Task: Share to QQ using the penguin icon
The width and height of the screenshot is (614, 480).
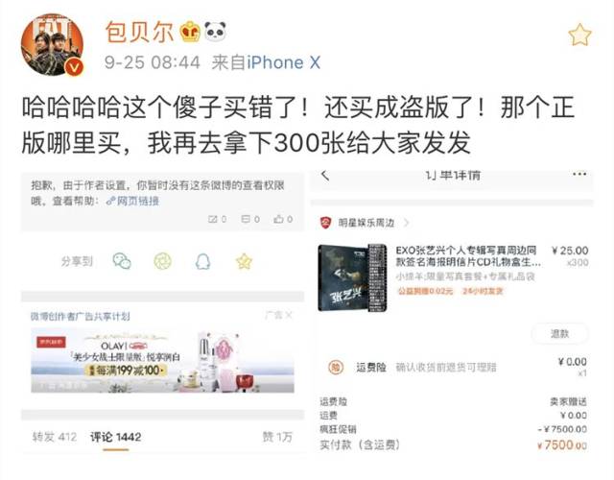Action: coord(202,261)
